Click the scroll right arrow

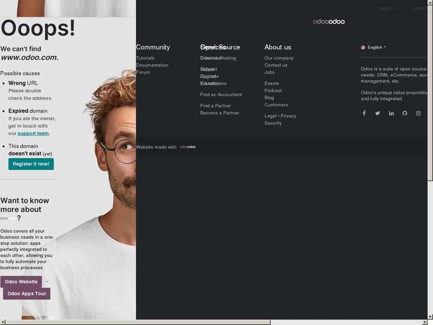(x=425, y=322)
